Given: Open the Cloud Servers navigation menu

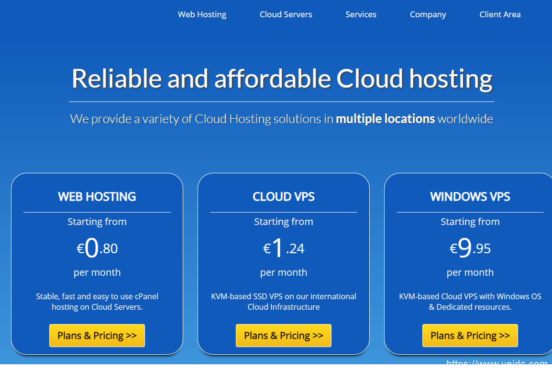Looking at the screenshot, I should [286, 14].
